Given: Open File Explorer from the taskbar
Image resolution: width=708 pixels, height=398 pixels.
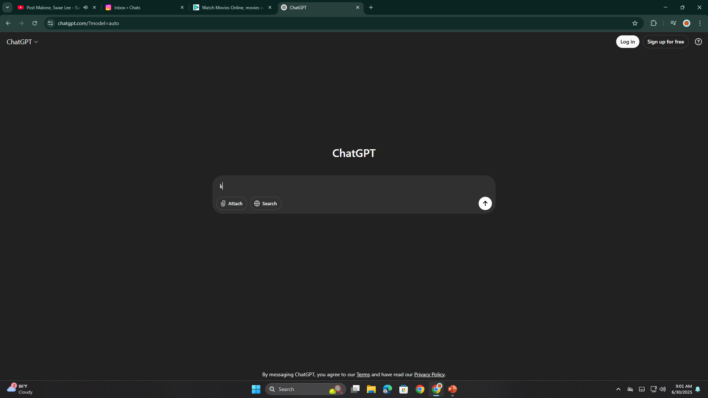Looking at the screenshot, I should click(371, 389).
